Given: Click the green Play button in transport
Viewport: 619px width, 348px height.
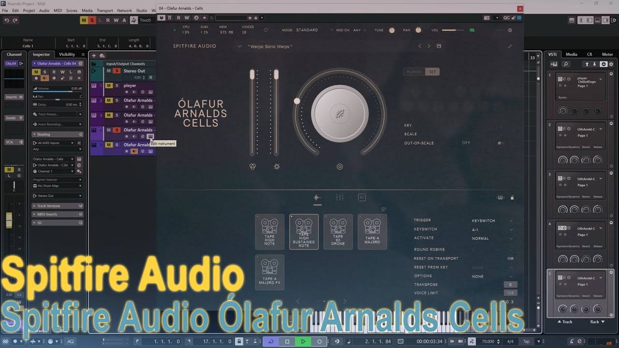Looking at the screenshot, I should (x=303, y=341).
